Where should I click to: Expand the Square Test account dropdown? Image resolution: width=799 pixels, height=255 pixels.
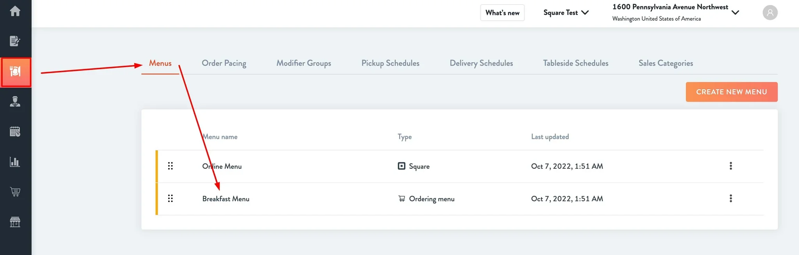click(x=566, y=12)
